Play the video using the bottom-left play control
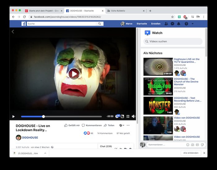The width and height of the screenshot is (217, 170). click(13, 117)
